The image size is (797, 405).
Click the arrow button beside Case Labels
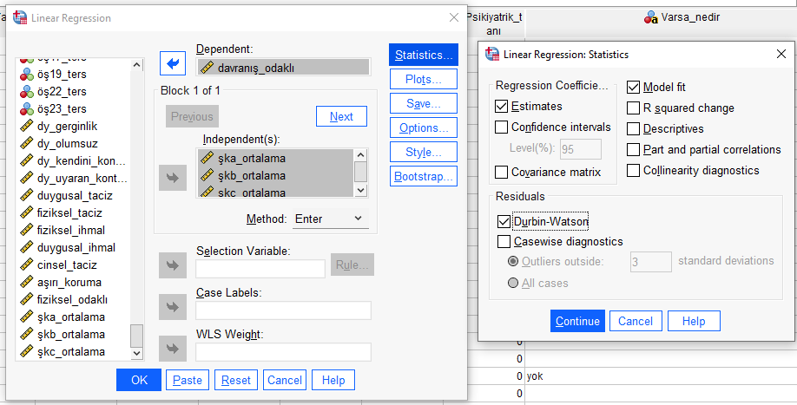(173, 307)
